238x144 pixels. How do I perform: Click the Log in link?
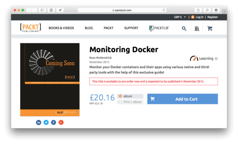(200, 17)
